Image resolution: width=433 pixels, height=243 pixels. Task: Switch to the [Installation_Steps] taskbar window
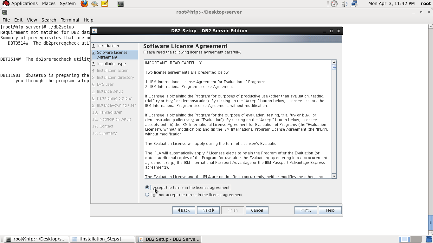pyautogui.click(x=102, y=239)
